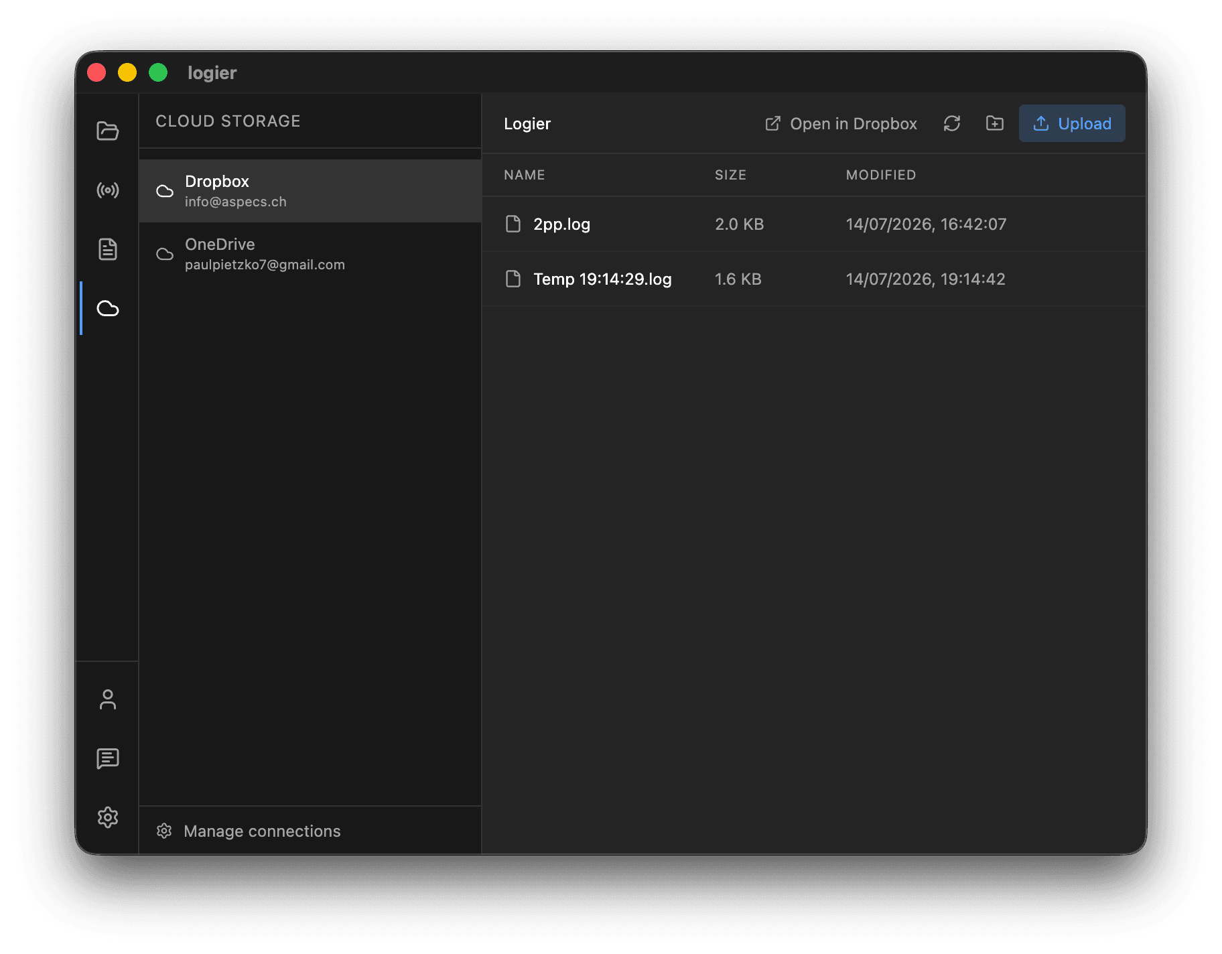
Task: Open the feedback message sidebar icon
Action: tap(107, 758)
